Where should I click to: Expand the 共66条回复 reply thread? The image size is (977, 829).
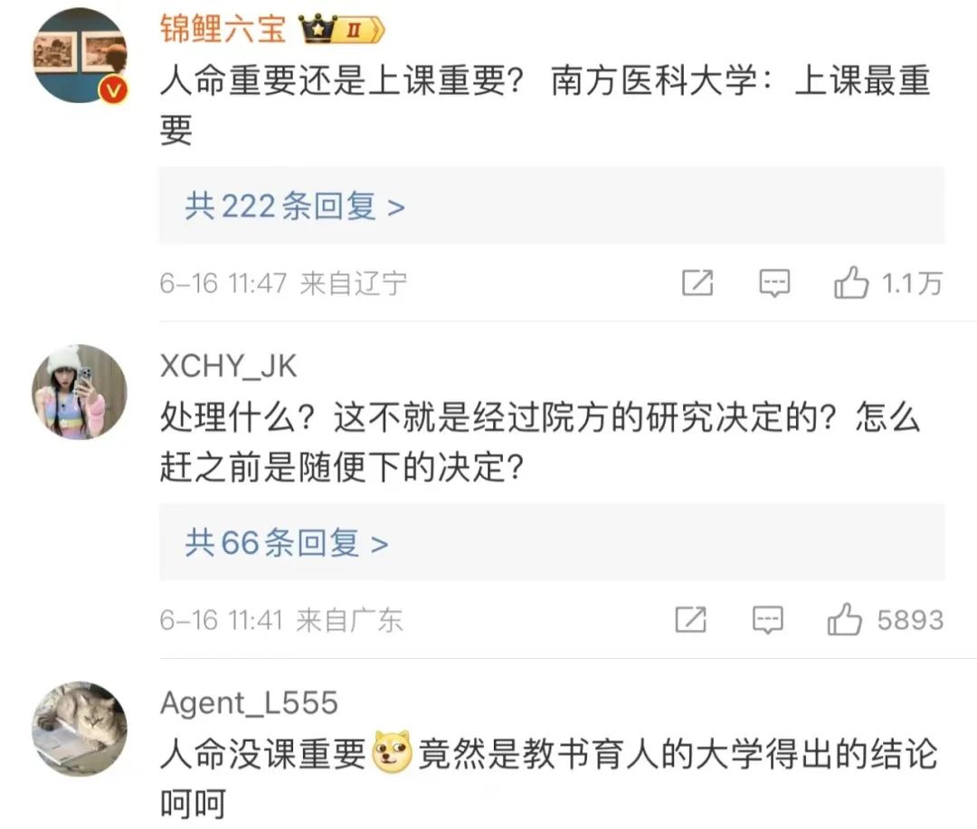(x=552, y=542)
